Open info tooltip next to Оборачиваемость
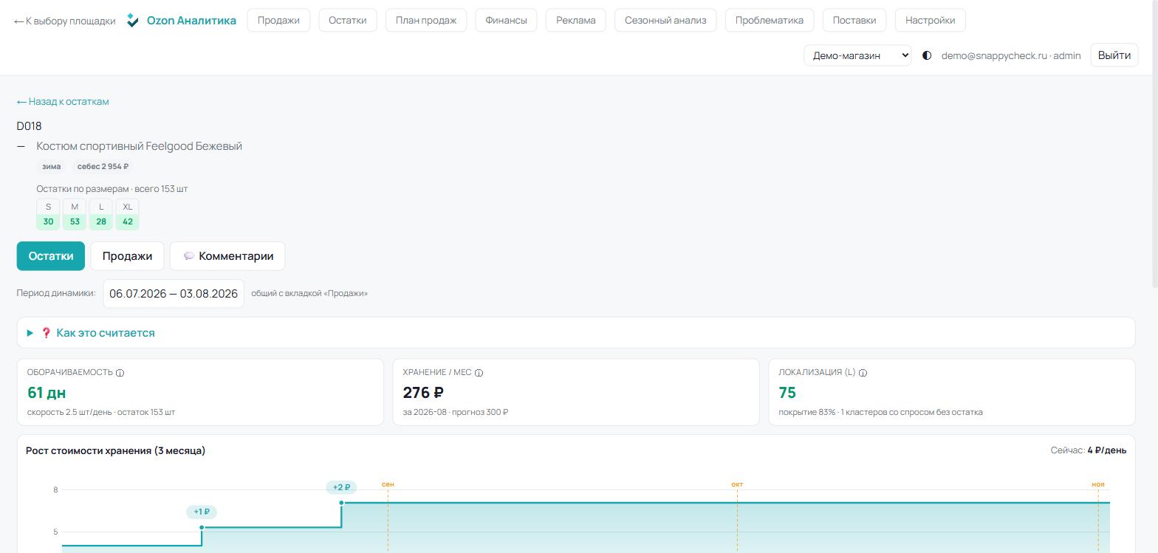Screen dimensions: 1158x553 coord(120,373)
